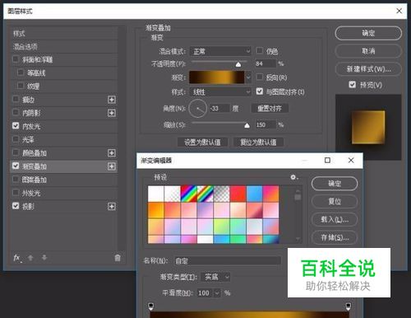Enable the 描边 checkbox
The image size is (411, 318).
pyautogui.click(x=16, y=99)
